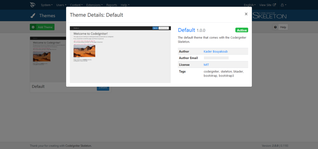This screenshot has height=149, width=318.
Task: Click the default theme description text
Action: point(212,40)
